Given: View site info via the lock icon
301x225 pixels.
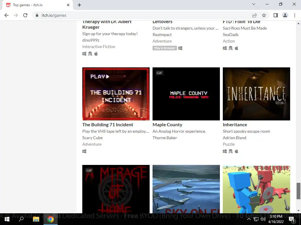Looking at the screenshot, I should [37, 15].
